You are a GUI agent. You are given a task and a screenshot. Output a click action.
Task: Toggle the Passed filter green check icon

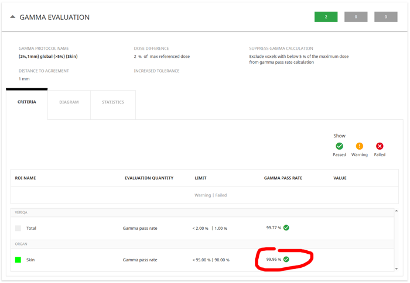(x=339, y=146)
